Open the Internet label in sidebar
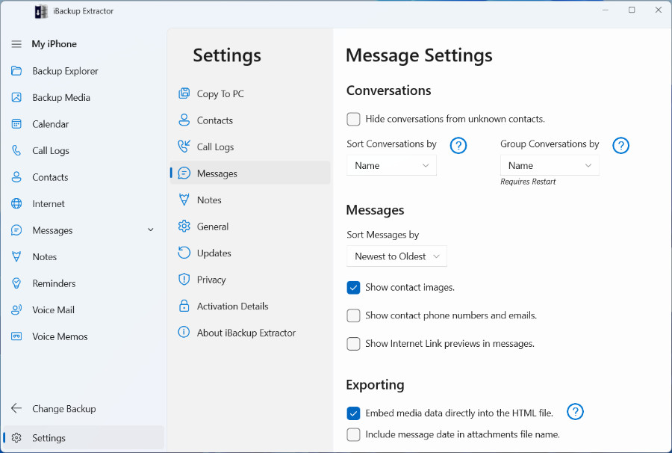Screen dimensions: 672x453 (49, 204)
